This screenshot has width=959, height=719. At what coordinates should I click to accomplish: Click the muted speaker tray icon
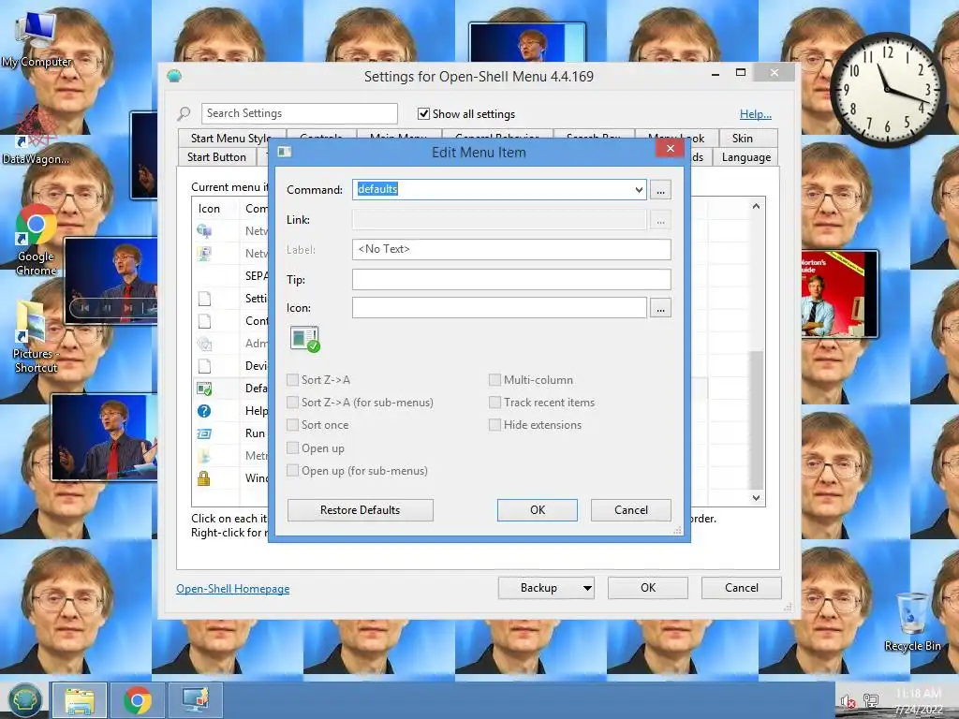[848, 701]
